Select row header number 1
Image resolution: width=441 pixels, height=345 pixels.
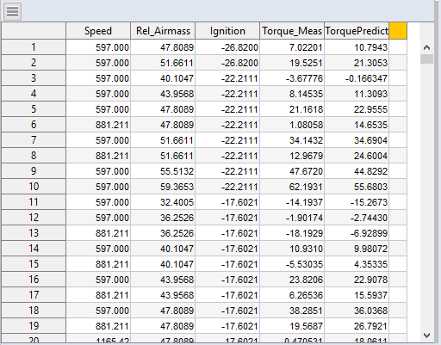34,47
